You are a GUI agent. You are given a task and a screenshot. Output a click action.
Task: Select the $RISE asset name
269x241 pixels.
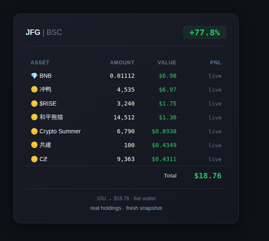click(x=48, y=103)
